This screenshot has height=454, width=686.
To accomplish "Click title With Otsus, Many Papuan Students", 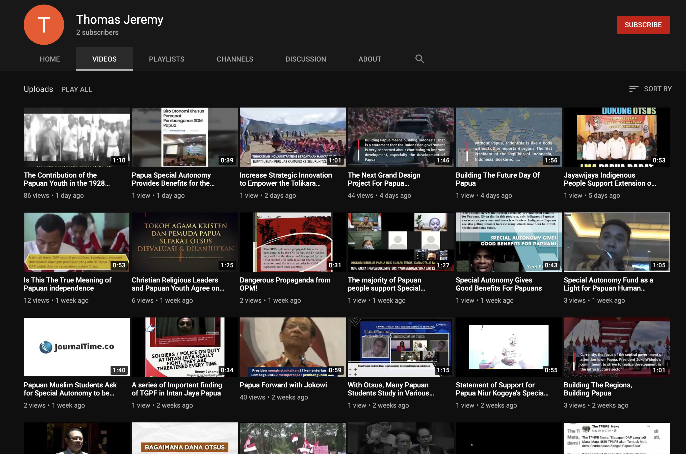I will (x=391, y=389).
